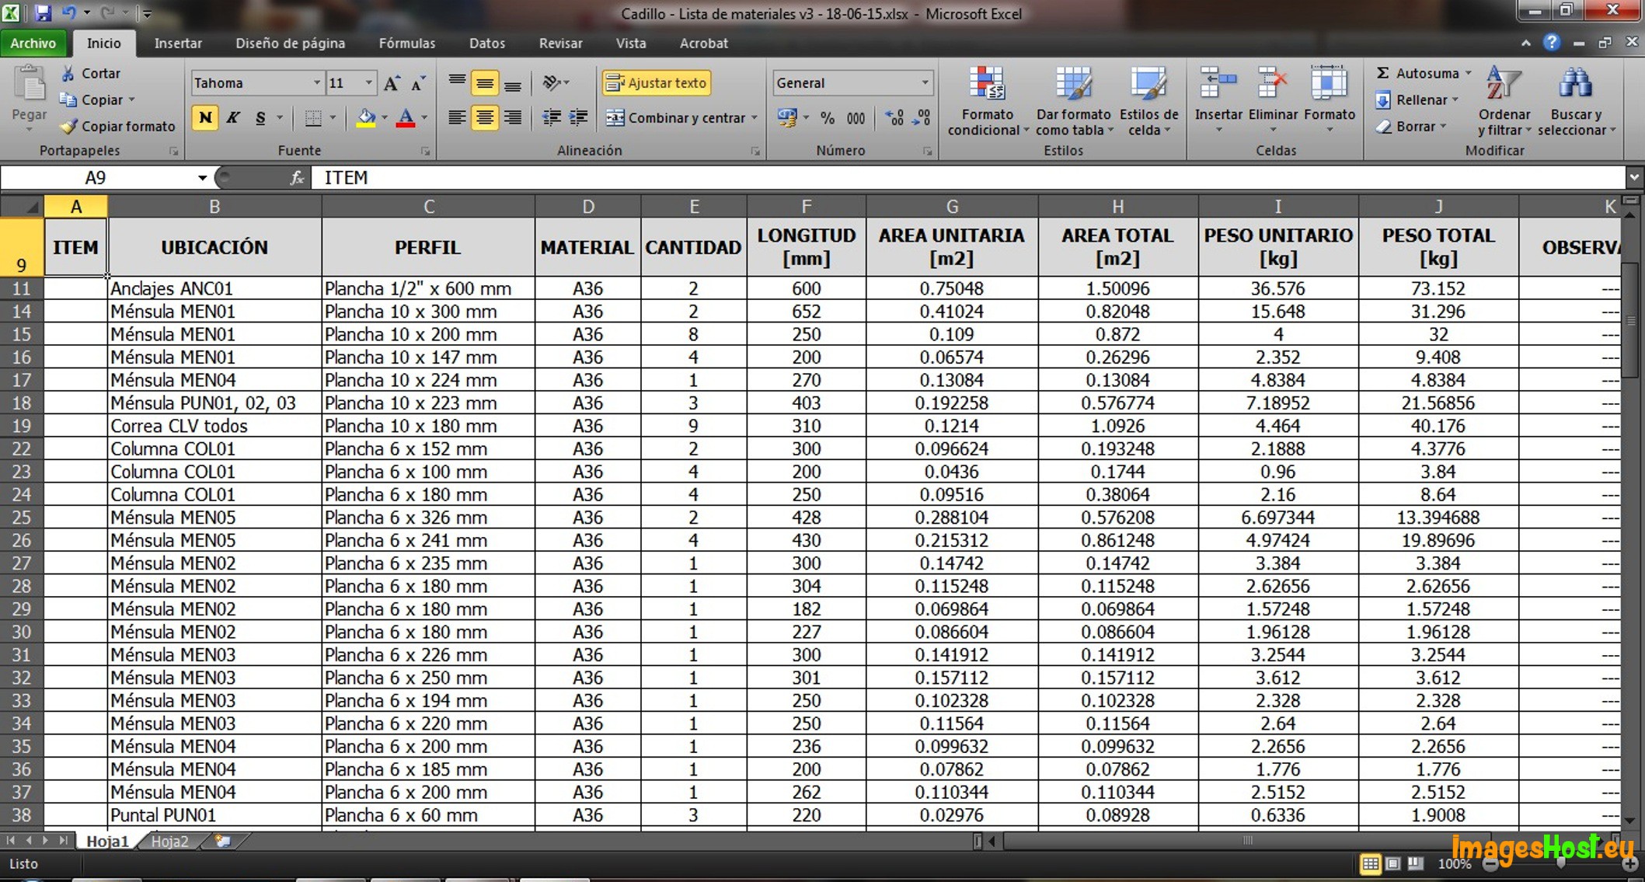Switch to Diseño de página tab
This screenshot has width=1645, height=882.
(x=291, y=44)
